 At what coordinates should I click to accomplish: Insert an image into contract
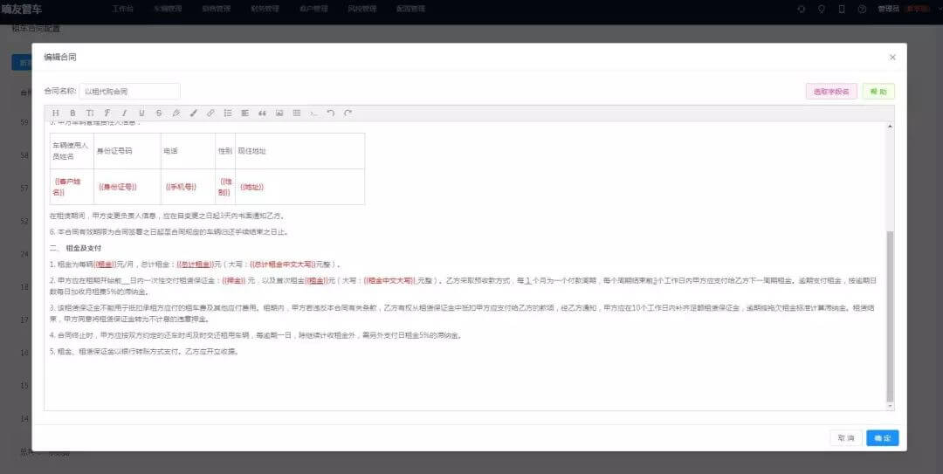point(279,113)
